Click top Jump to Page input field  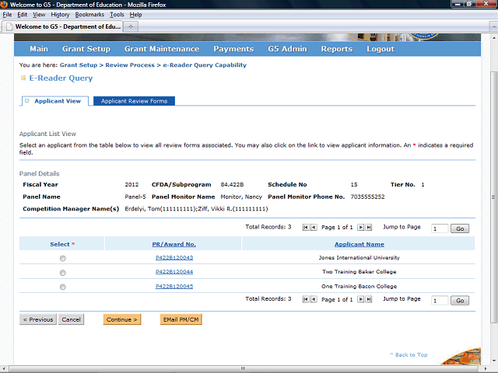(439, 228)
